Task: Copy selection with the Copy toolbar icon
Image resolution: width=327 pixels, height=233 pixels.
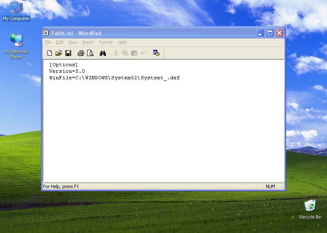Action: (125, 53)
